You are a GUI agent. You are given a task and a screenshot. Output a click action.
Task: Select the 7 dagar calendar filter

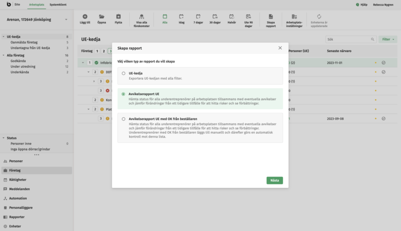point(198,17)
